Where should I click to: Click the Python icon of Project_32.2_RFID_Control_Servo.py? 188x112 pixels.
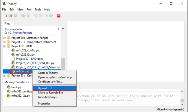(x=13, y=67)
